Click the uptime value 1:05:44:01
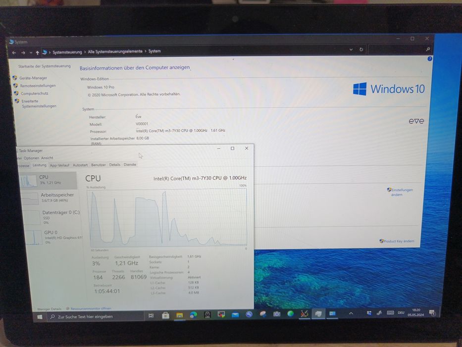462x347 pixels. click(x=107, y=291)
